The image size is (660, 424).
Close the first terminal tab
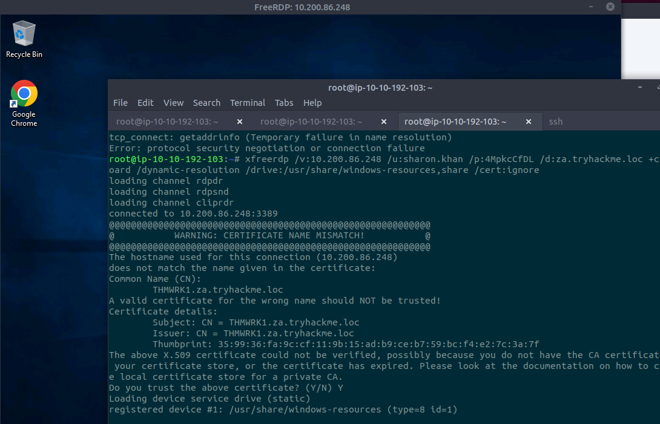pos(240,122)
